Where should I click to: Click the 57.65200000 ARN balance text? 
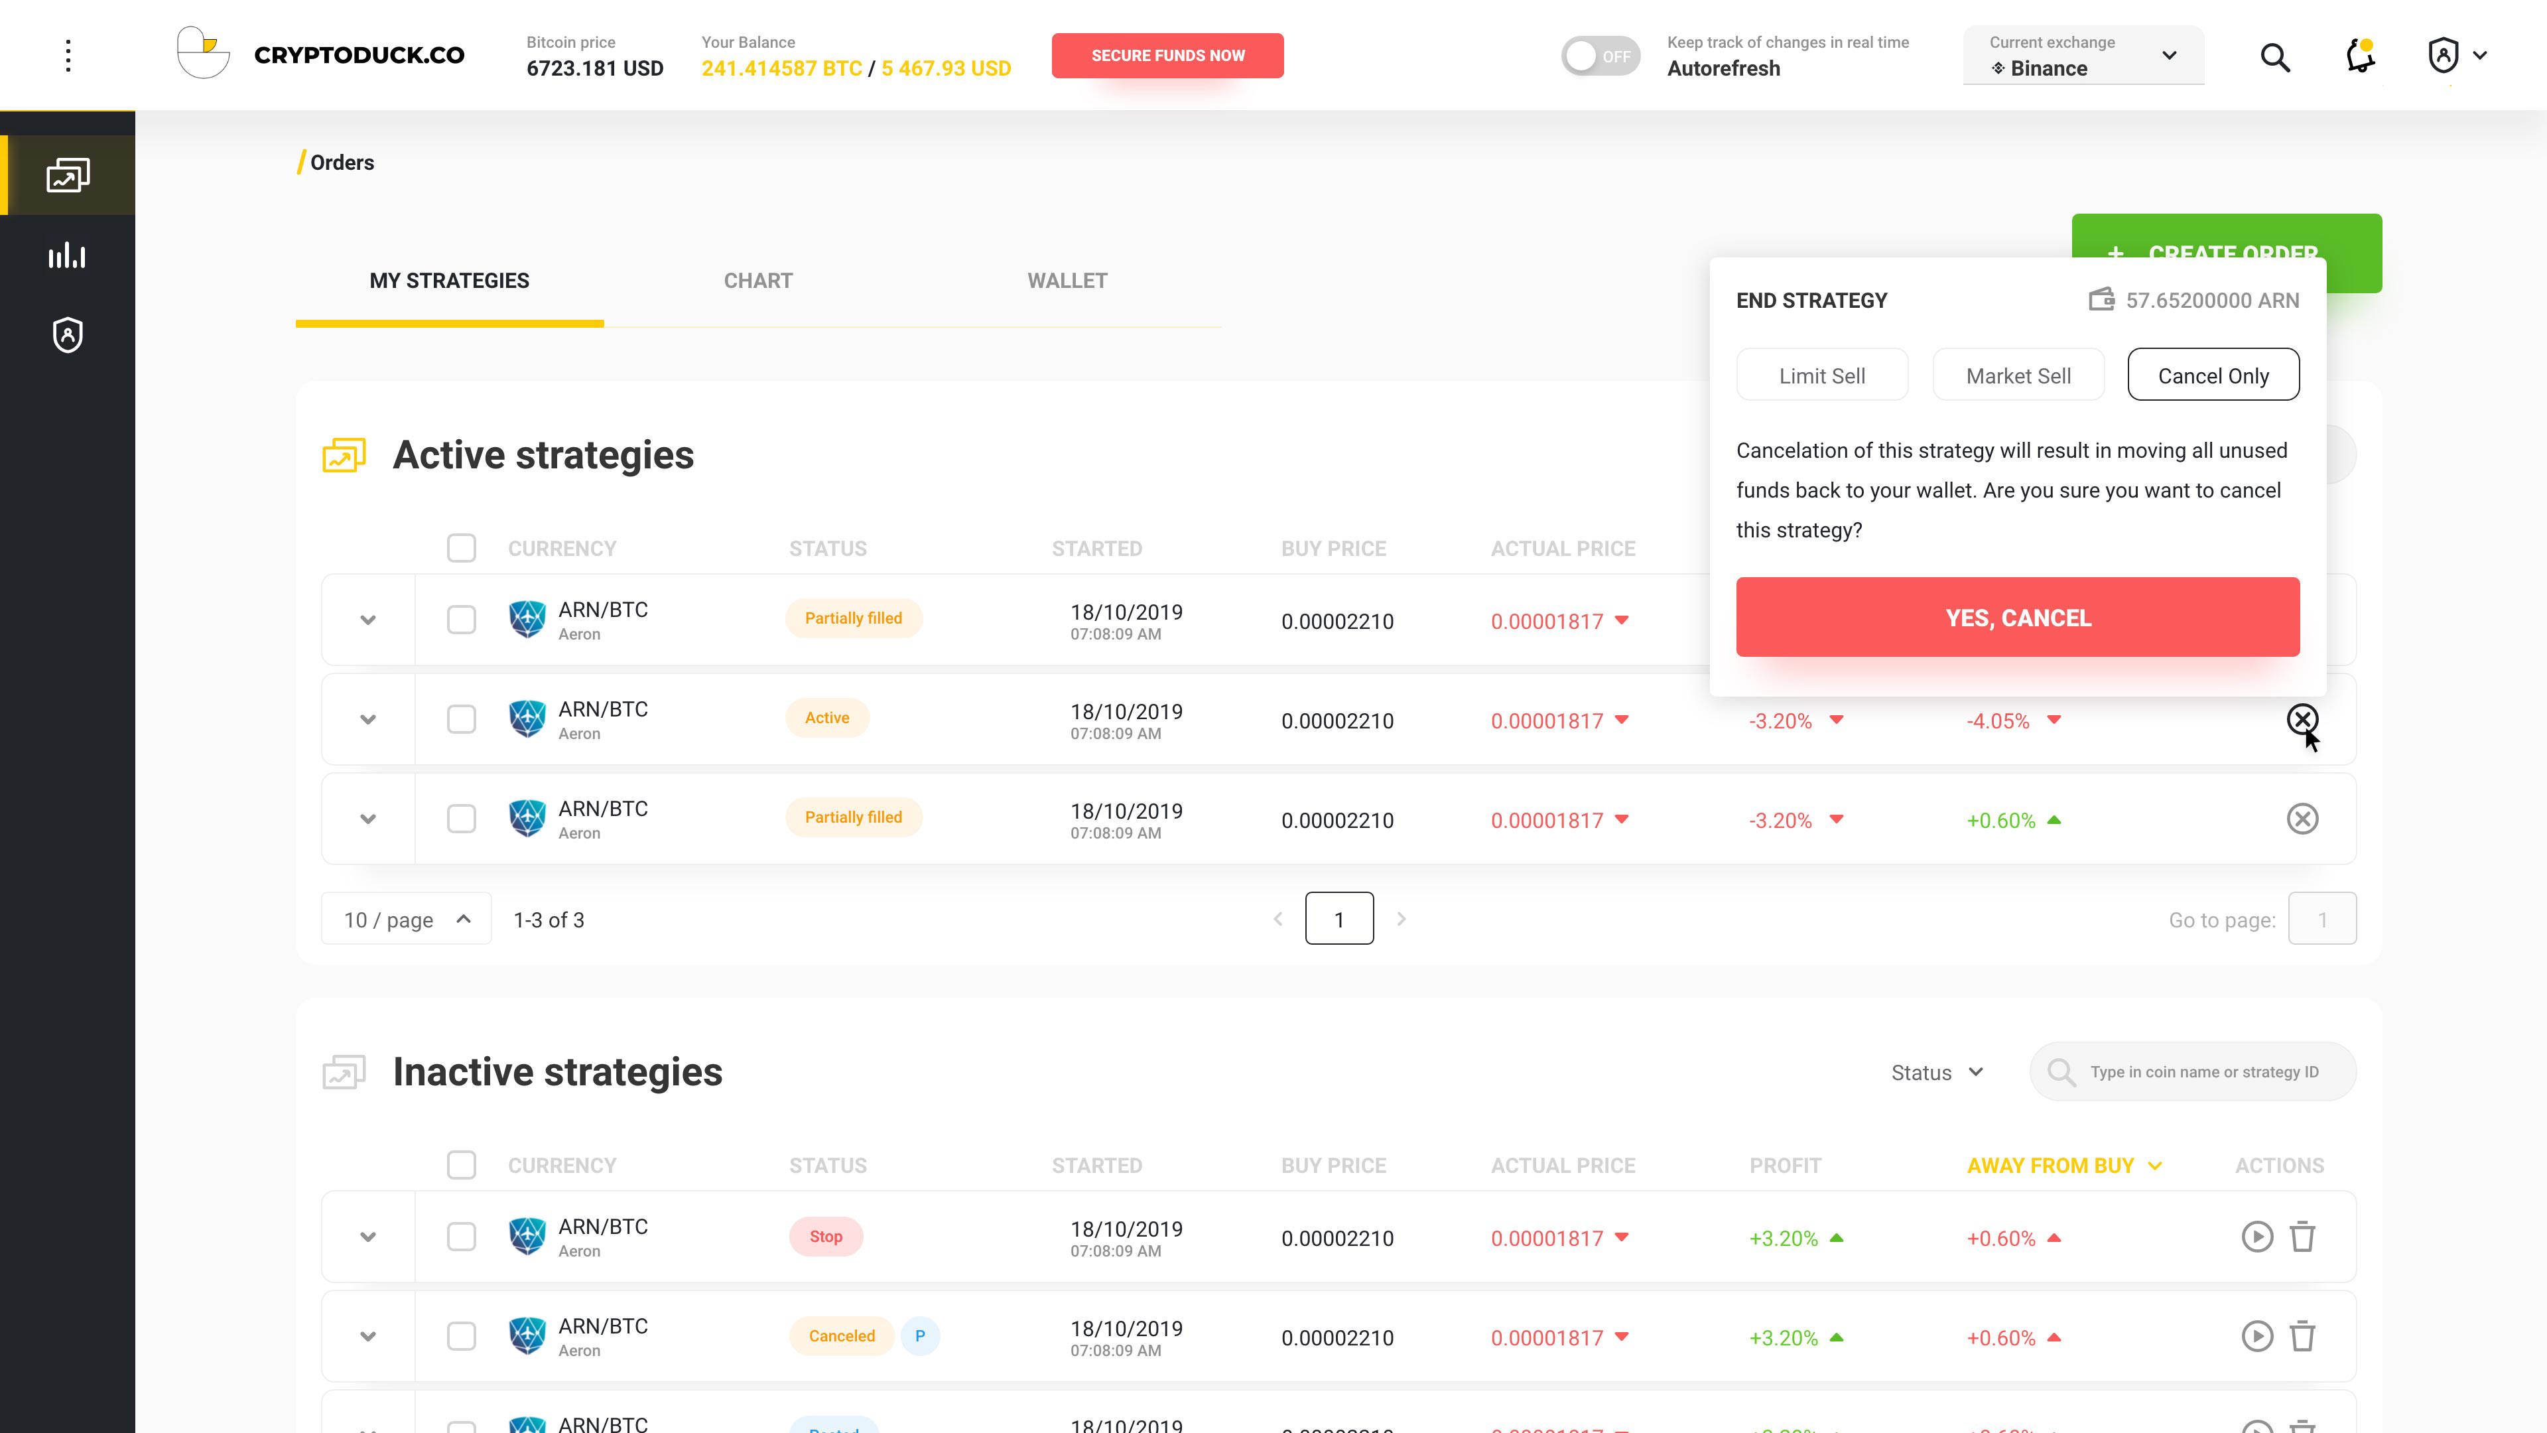coord(2213,300)
